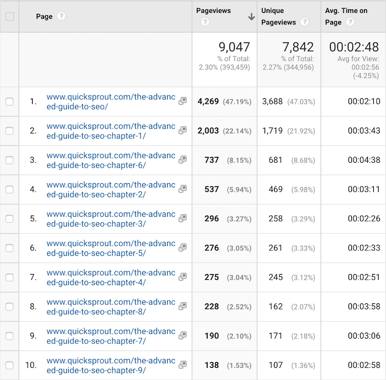Screen dimensions: 386x380
Task: Open the seo-chapter-2/ page link
Action: [x=111, y=189]
